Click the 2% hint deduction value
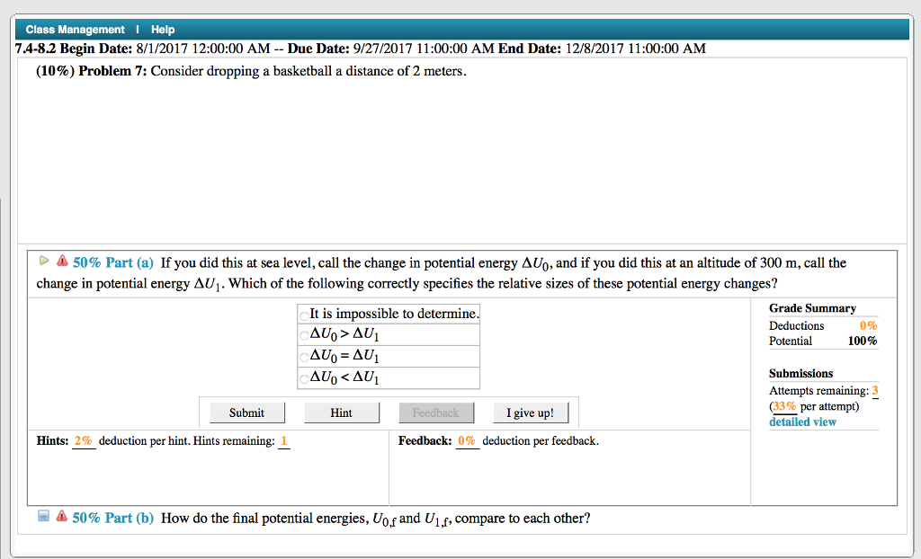The height and width of the screenshot is (559, 921). [83, 441]
